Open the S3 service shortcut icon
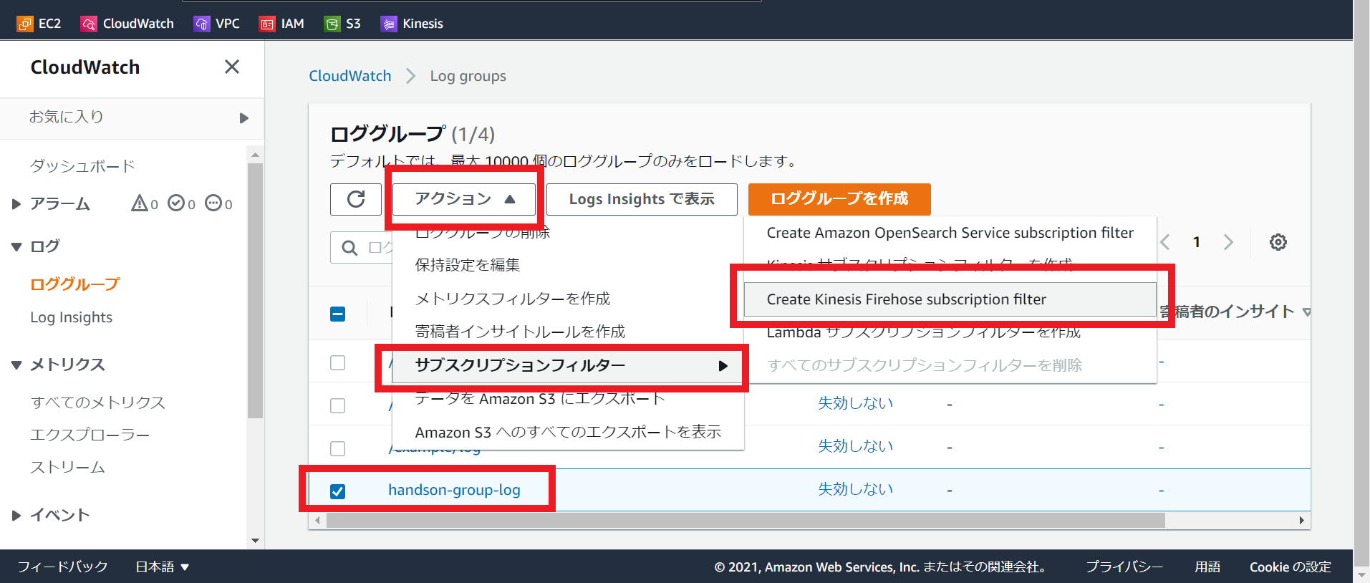The height and width of the screenshot is (583, 1370). (332, 24)
